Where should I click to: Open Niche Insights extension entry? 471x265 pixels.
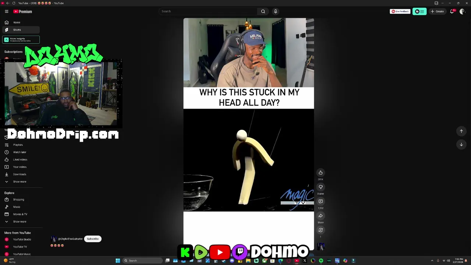click(x=21, y=40)
